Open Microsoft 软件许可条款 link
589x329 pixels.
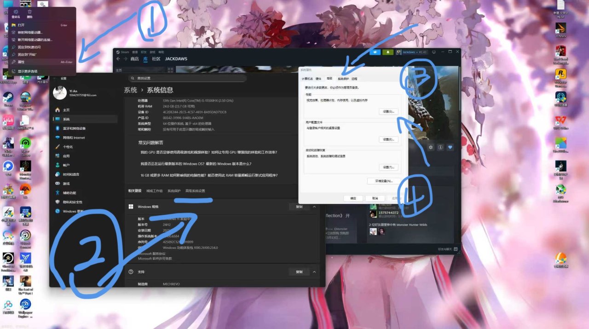155,258
